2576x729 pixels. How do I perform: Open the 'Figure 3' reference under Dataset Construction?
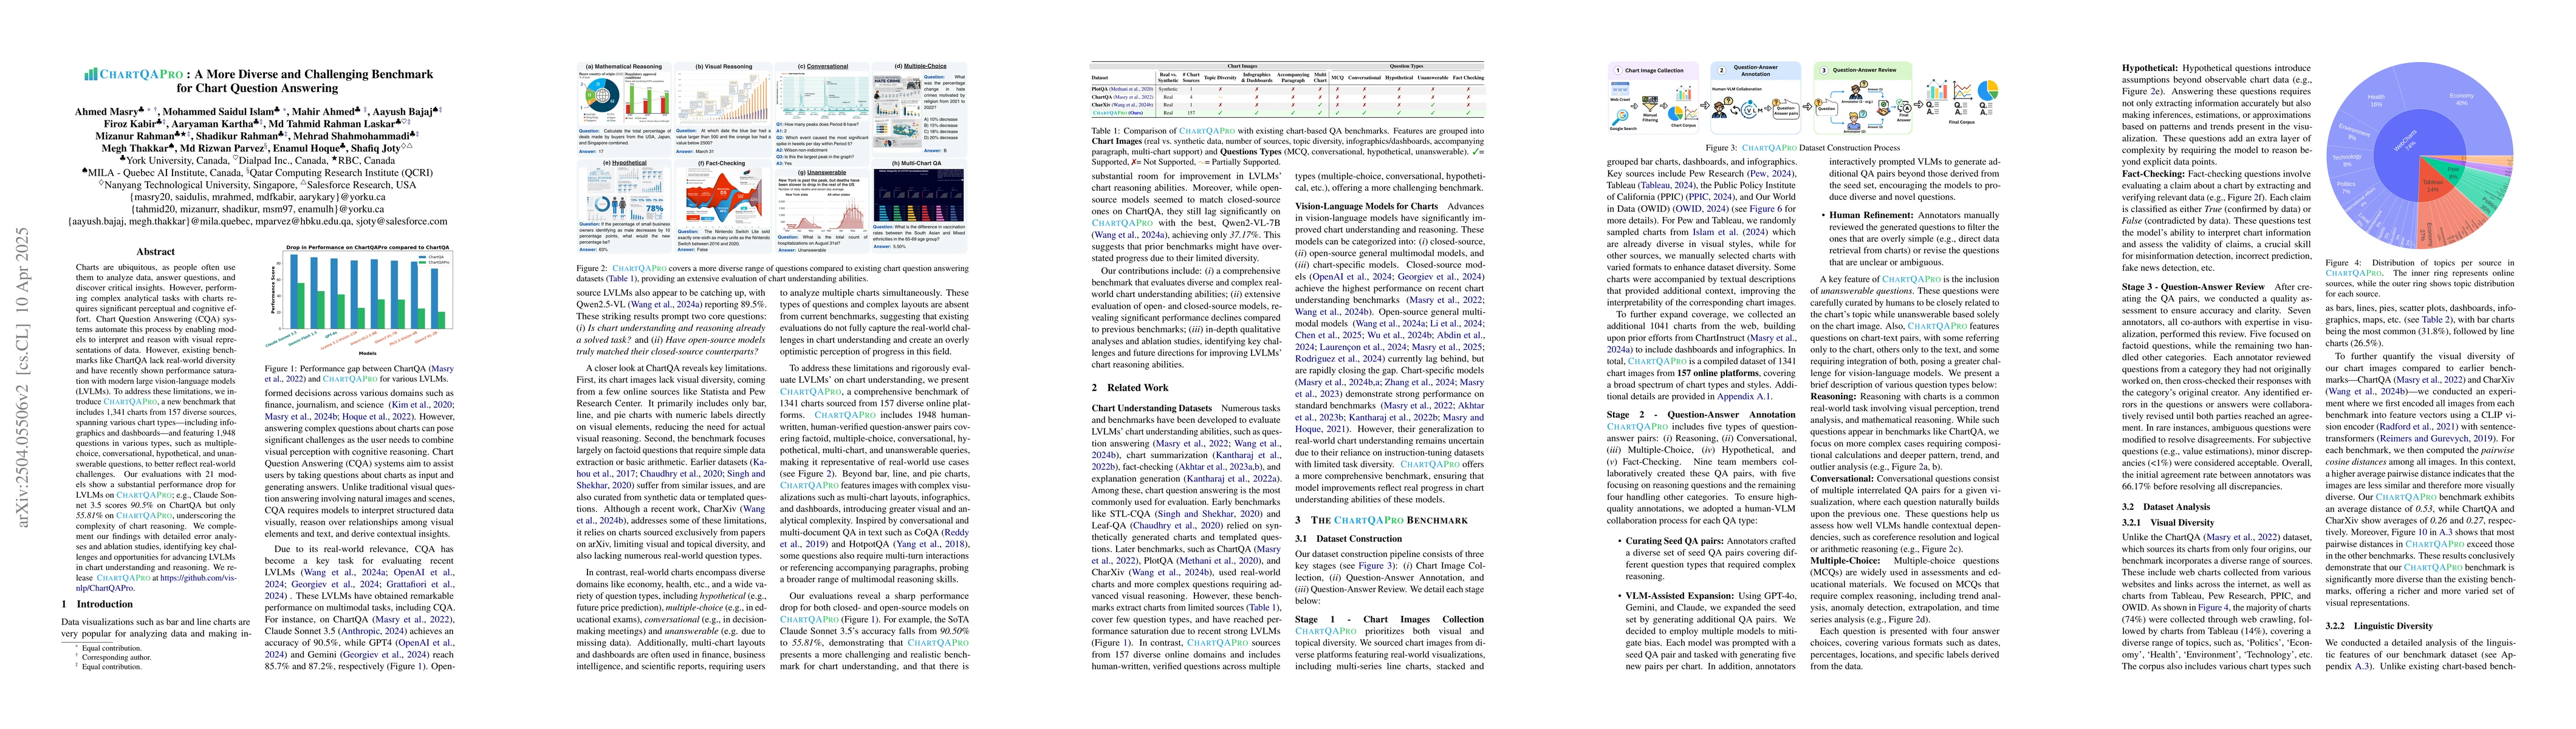tap(1375, 566)
